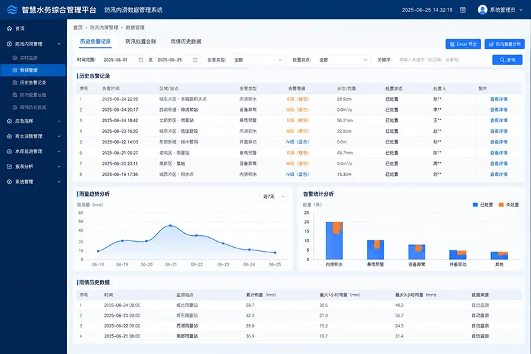The width and height of the screenshot is (531, 354).
Task: Click the 排水设施管理 sidebar icon
Action: tap(9, 136)
